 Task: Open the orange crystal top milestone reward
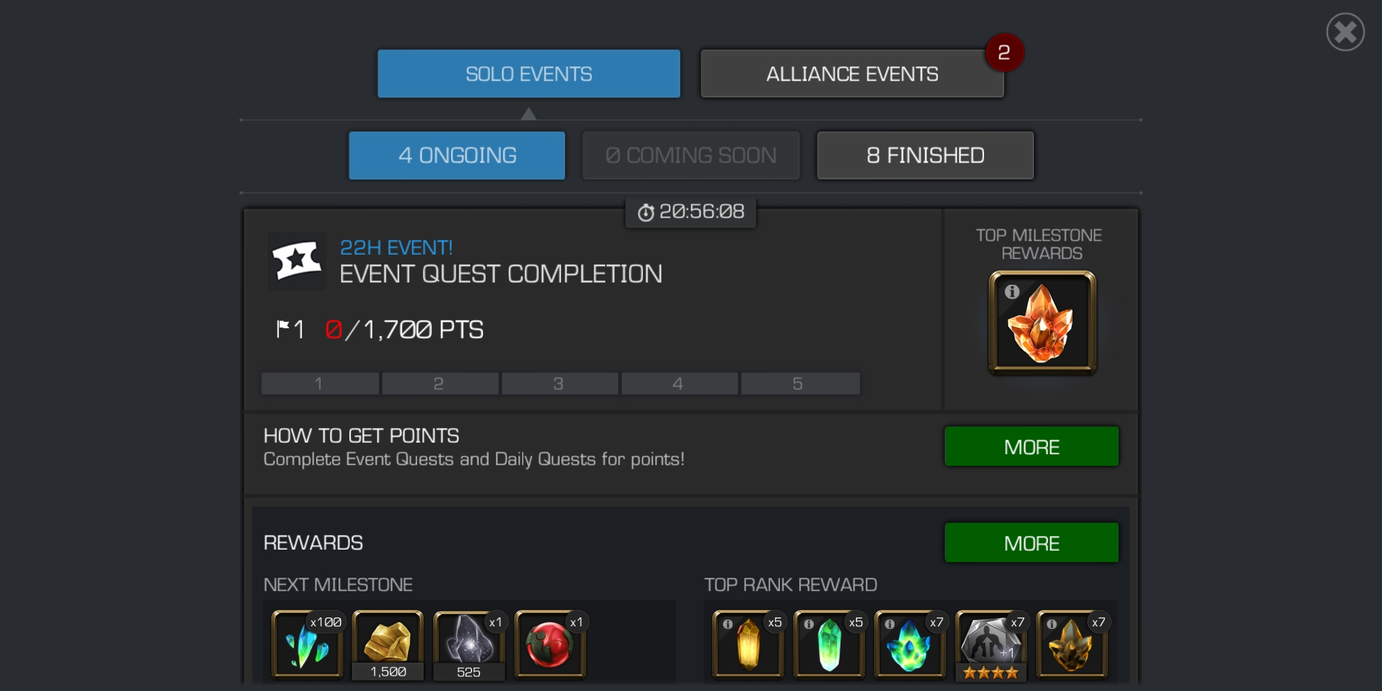tap(1042, 322)
